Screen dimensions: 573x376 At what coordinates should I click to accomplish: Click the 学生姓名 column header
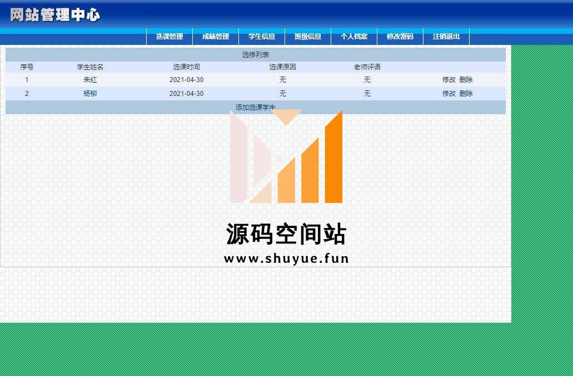[x=90, y=67]
